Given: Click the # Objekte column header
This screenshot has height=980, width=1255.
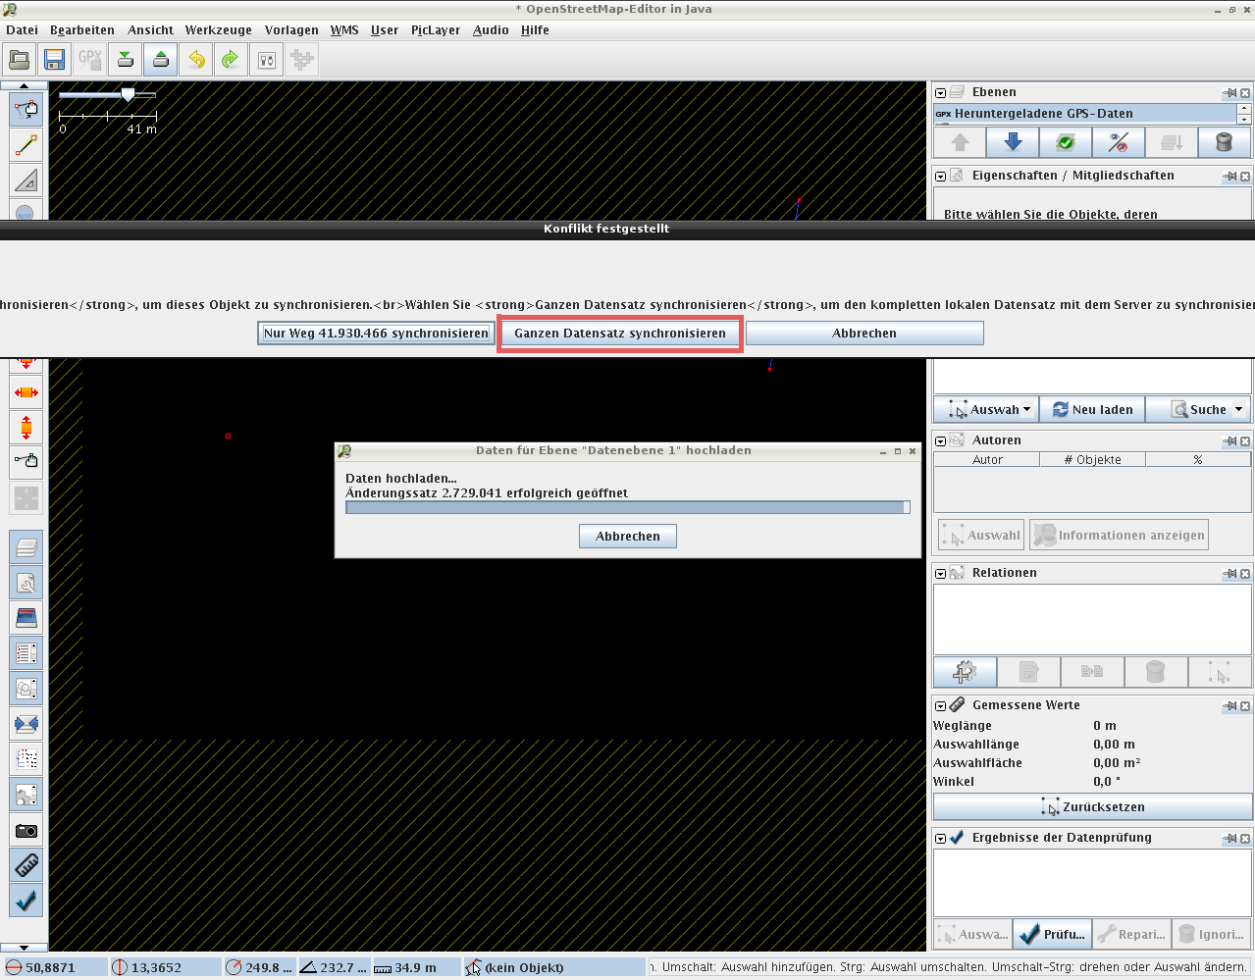Looking at the screenshot, I should coord(1092,460).
